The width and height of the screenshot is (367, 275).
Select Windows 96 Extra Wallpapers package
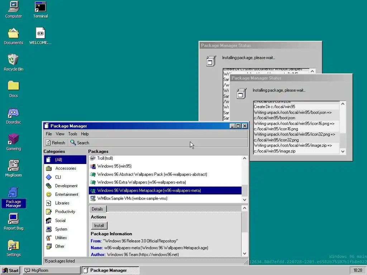click(x=165, y=182)
